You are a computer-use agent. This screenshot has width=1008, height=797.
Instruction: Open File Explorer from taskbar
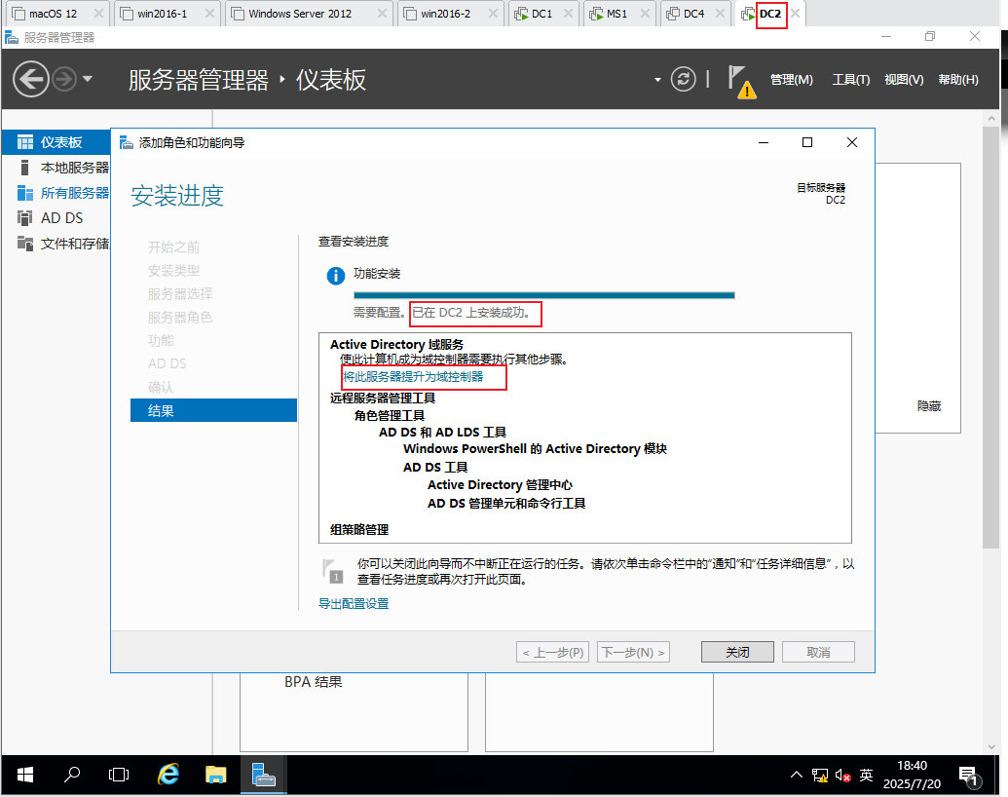tap(216, 776)
